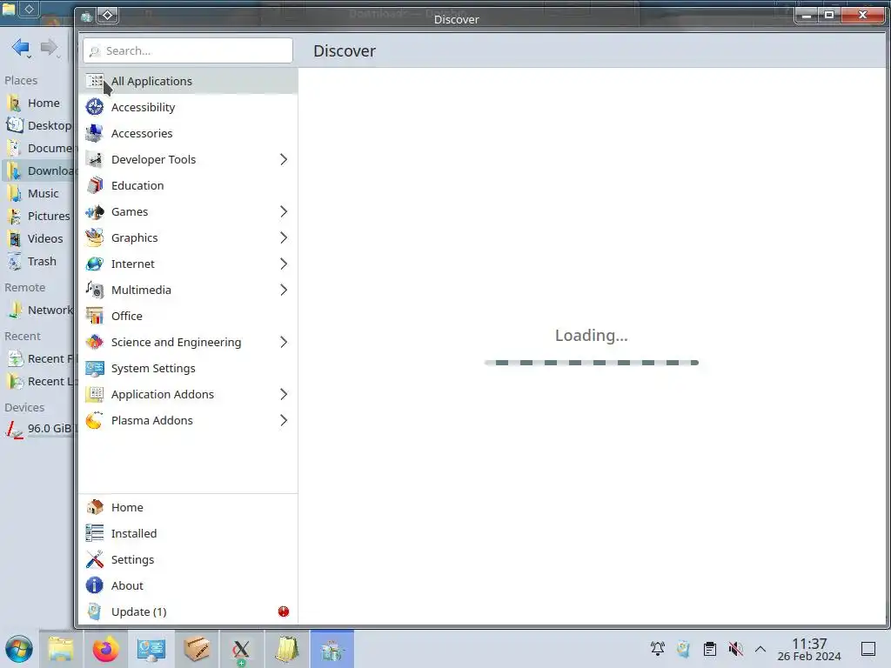Click the Science and Engineering icon
Viewport: 891px width, 668px height.
pos(94,343)
